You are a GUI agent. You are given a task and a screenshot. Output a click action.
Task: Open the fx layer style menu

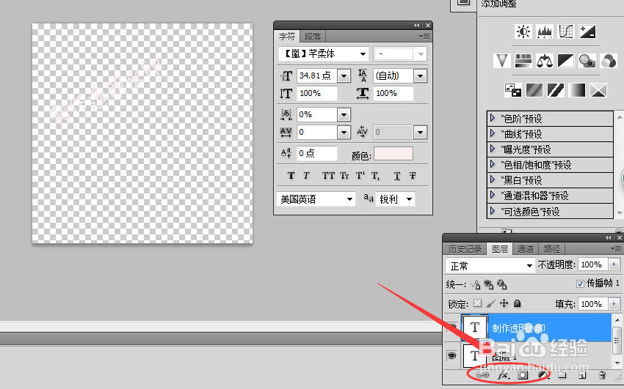tap(503, 374)
